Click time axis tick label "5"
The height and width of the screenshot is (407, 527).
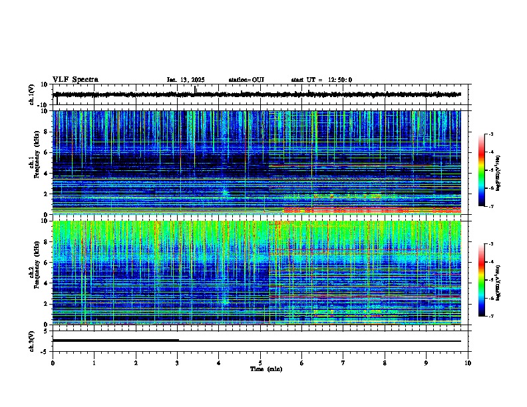pyautogui.click(x=260, y=363)
